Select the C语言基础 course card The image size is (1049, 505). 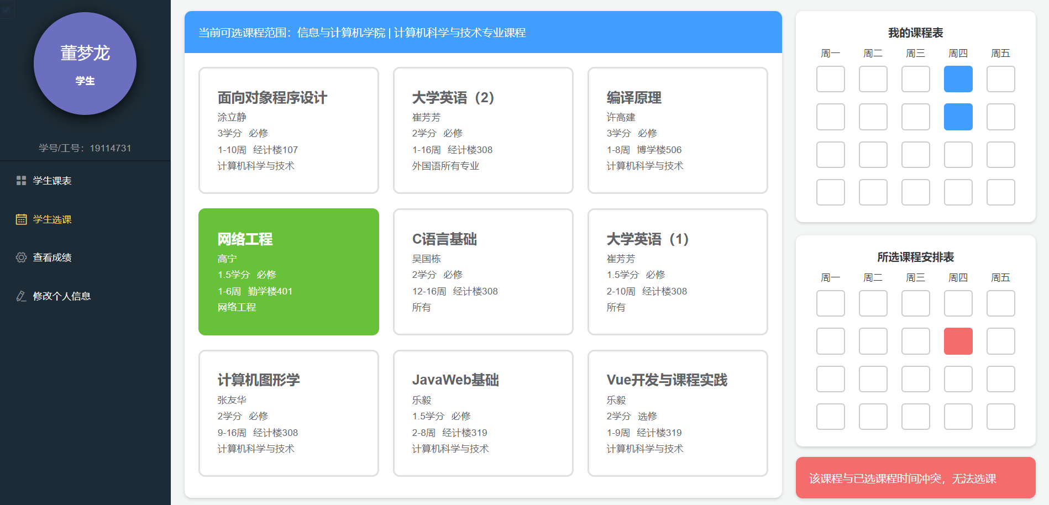pyautogui.click(x=483, y=272)
